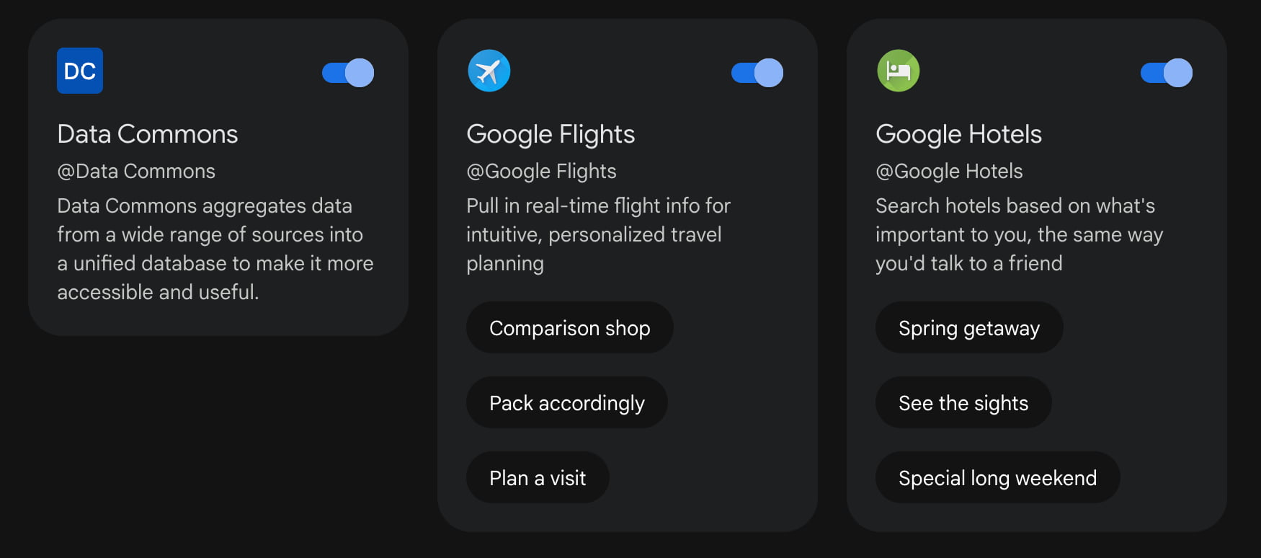1261x558 pixels.
Task: Click the Data Commons card title
Action: pos(148,134)
